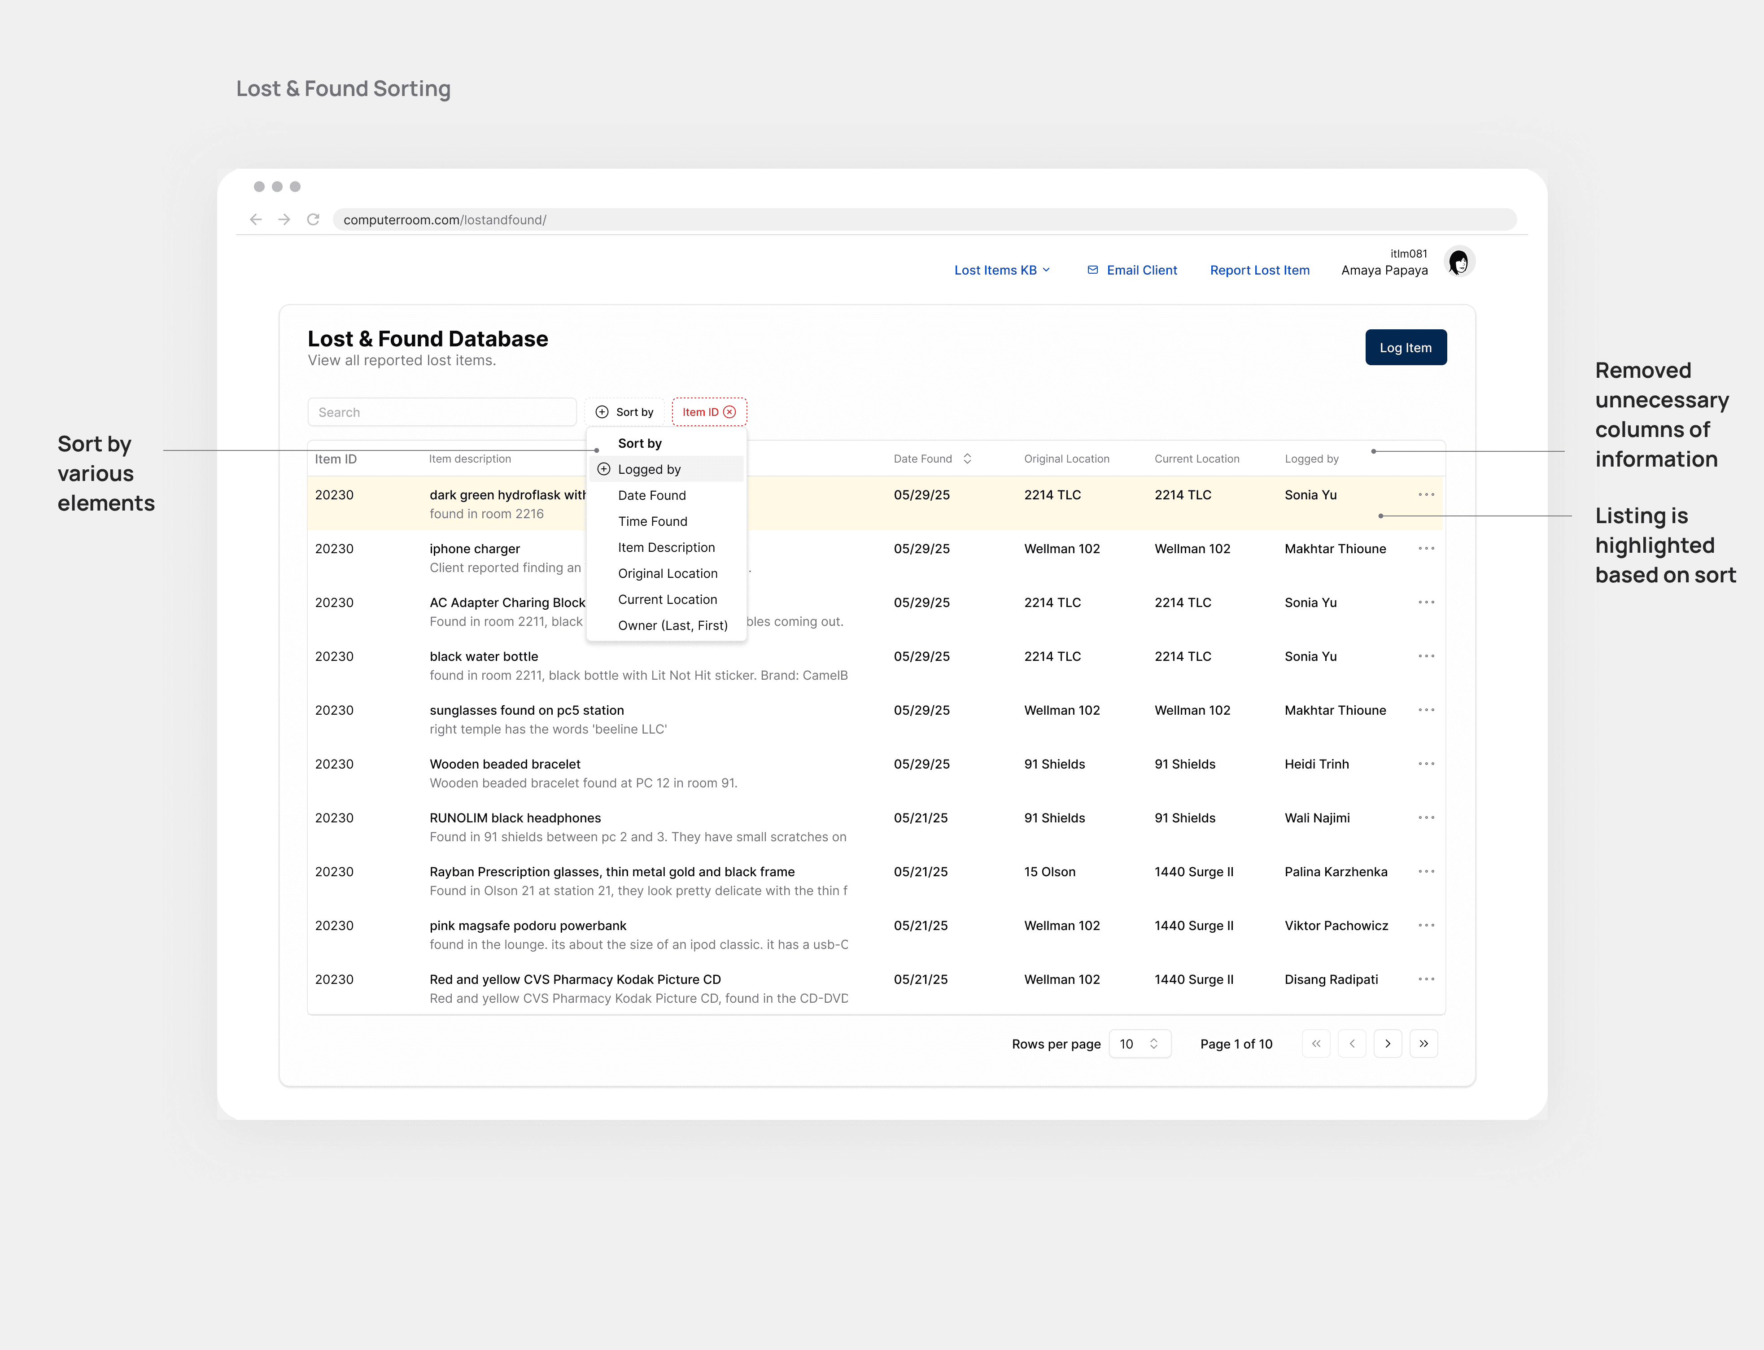Select Logged by in sort menu
The height and width of the screenshot is (1350, 1764).
(649, 469)
